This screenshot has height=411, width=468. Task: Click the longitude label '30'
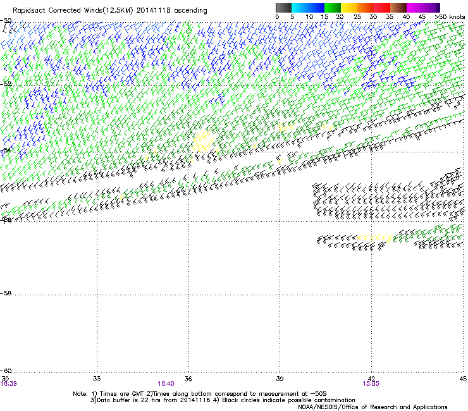click(x=5, y=379)
